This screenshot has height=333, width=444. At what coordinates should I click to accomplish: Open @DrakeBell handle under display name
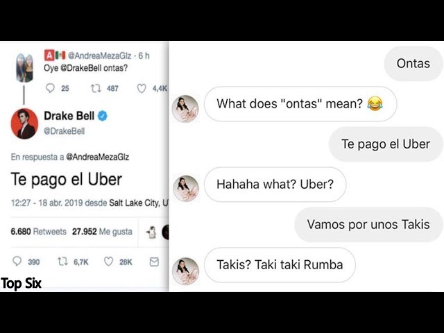point(65,131)
